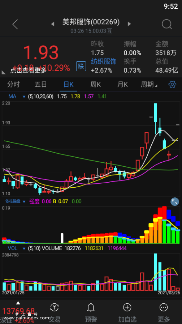
Task: Go to next stock arrow
Action: point(129,24)
